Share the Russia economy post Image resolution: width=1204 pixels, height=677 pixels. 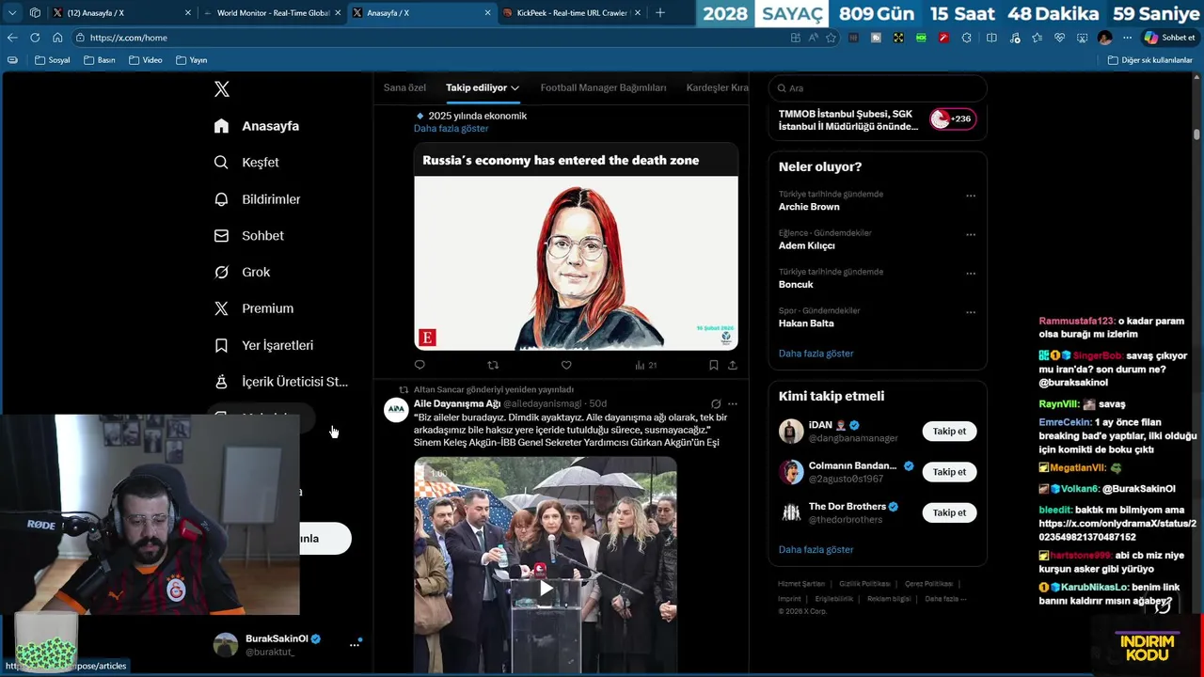tap(733, 365)
